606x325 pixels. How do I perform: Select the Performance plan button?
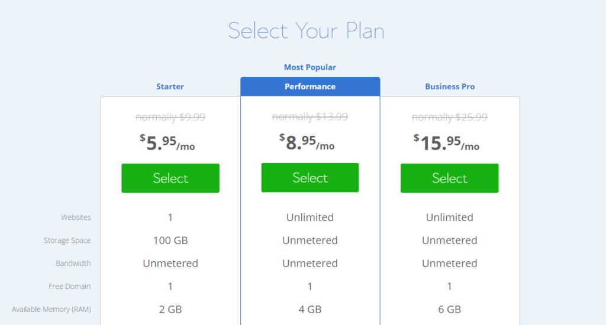pos(310,177)
